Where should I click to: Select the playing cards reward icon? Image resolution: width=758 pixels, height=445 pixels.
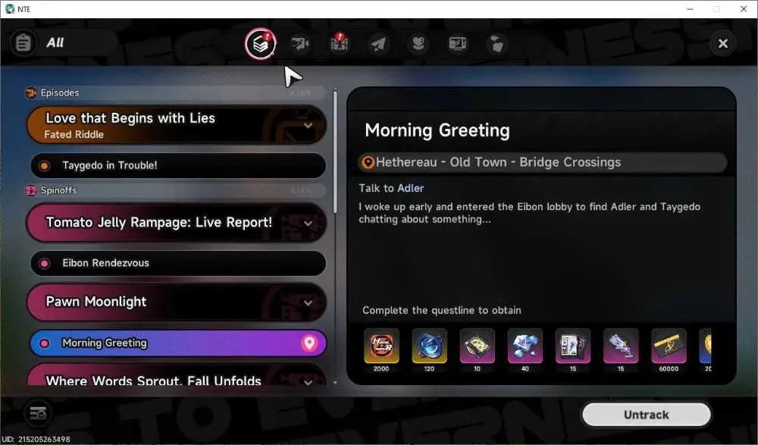573,346
